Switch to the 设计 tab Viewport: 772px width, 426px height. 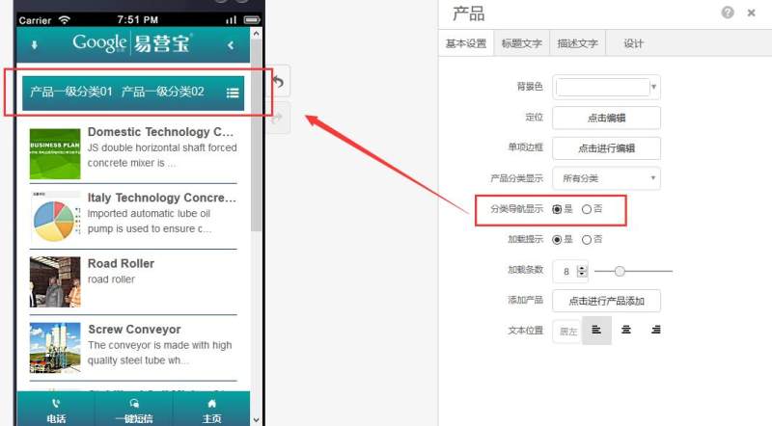click(x=633, y=43)
